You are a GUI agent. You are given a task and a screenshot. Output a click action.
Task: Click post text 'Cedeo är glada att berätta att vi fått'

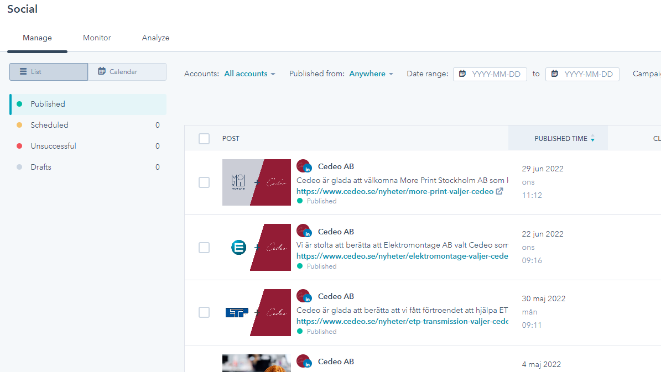click(x=402, y=311)
